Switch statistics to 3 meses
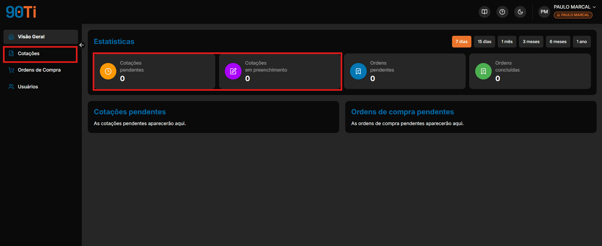602x246 pixels. click(x=531, y=41)
